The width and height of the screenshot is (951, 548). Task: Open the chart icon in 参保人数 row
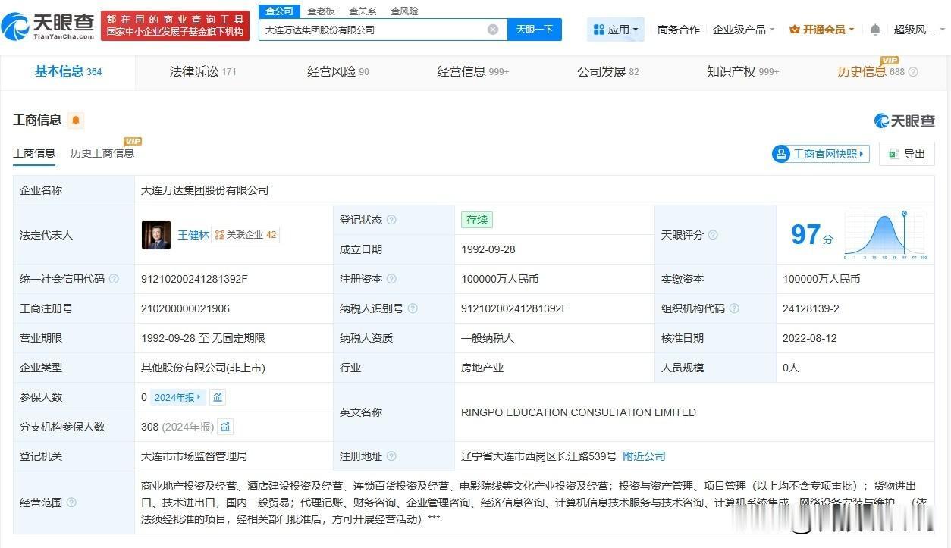pos(218,397)
